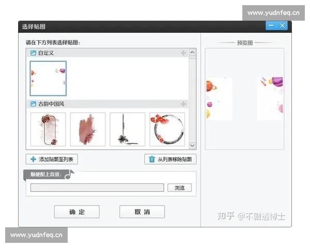The height and width of the screenshot is (248, 310).
Task: Minimize the 选择贴图 dialog
Action: pyautogui.click(x=271, y=25)
